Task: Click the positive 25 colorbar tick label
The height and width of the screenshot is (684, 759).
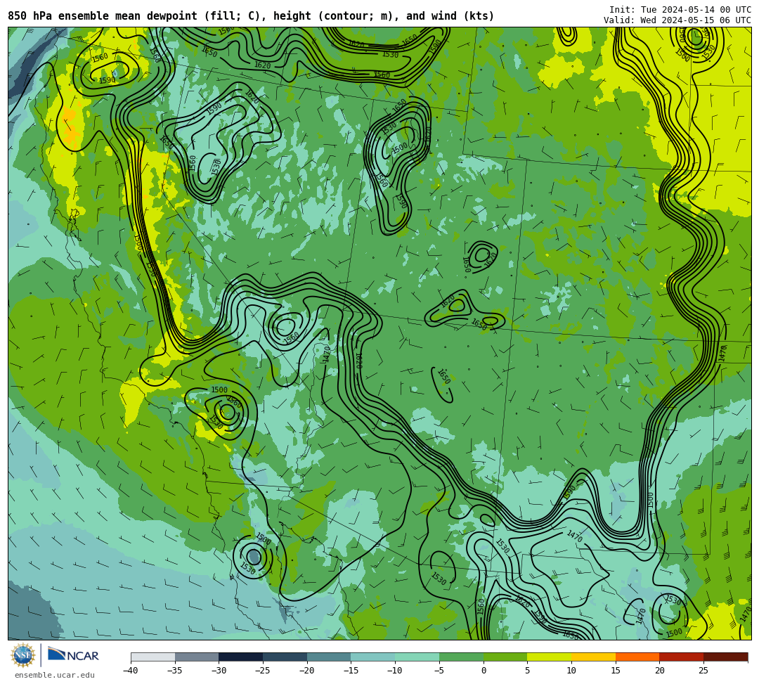Action: point(703,671)
